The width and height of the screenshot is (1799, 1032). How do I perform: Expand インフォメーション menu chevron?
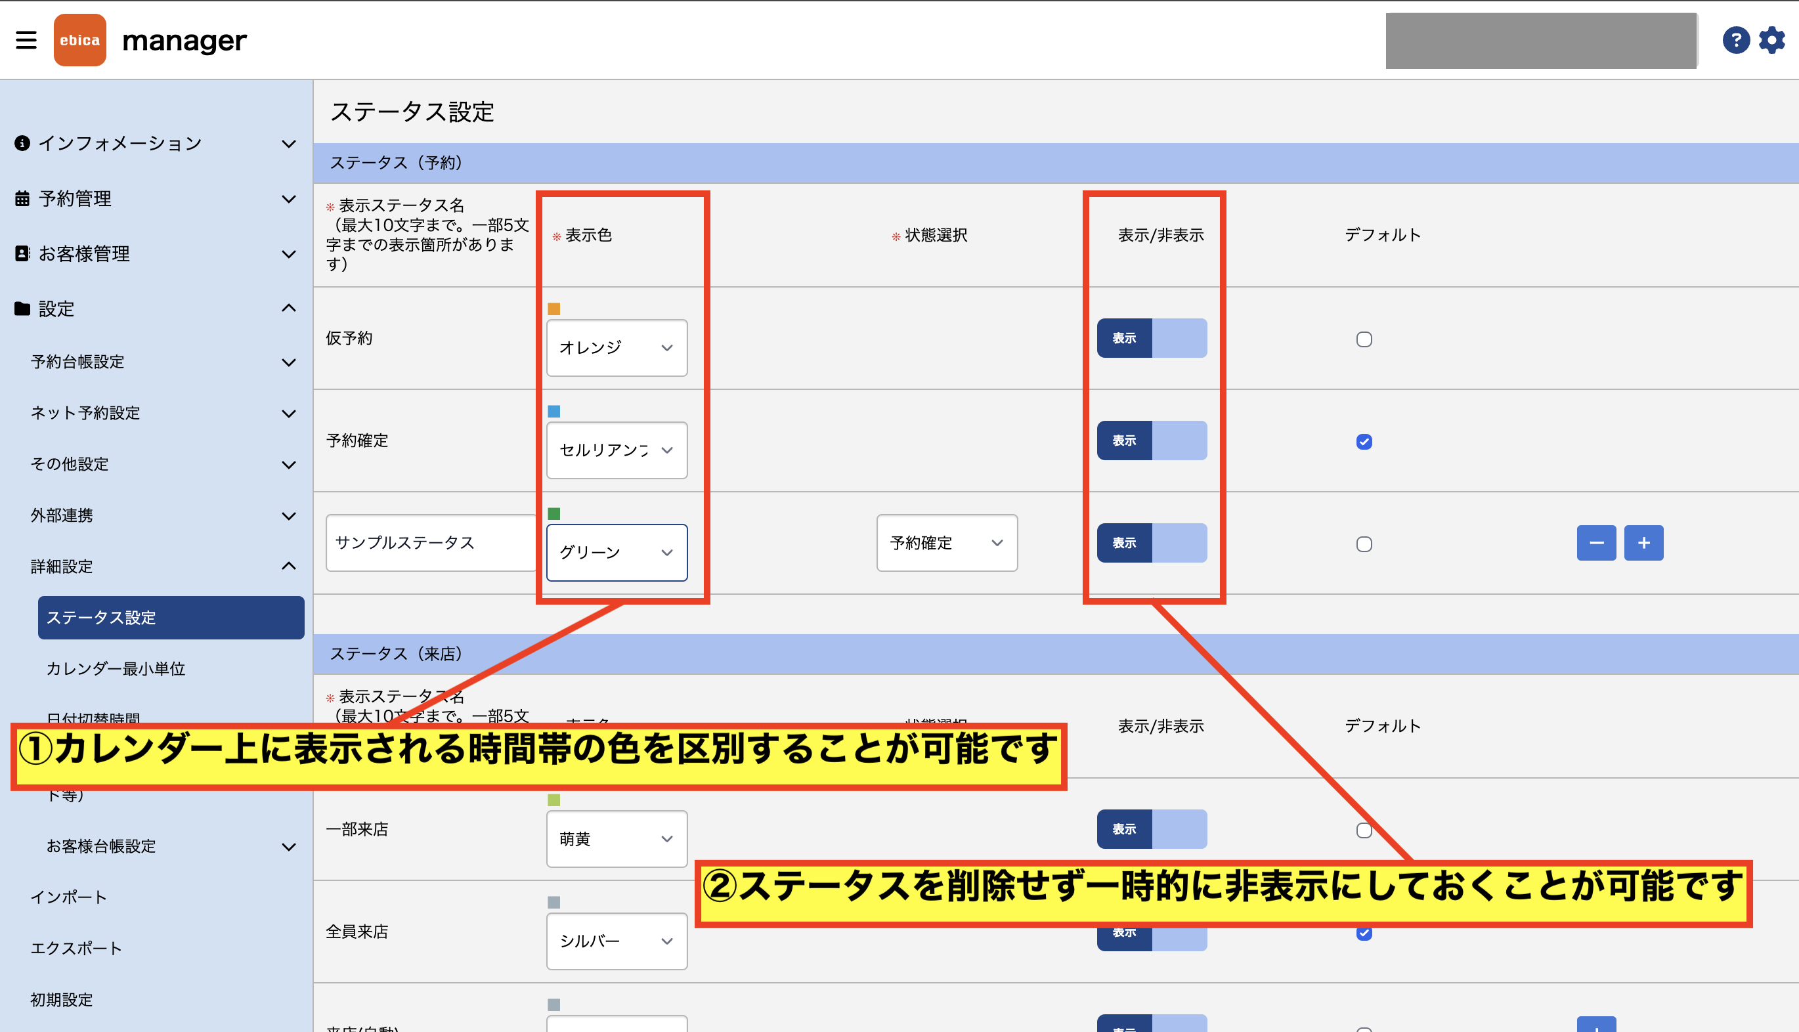288,144
